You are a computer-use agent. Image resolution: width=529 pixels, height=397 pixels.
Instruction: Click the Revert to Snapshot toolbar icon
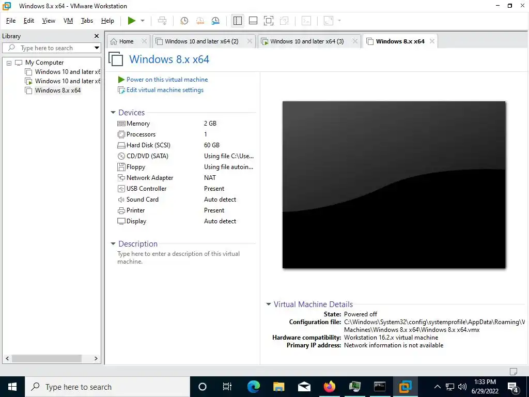[200, 21]
